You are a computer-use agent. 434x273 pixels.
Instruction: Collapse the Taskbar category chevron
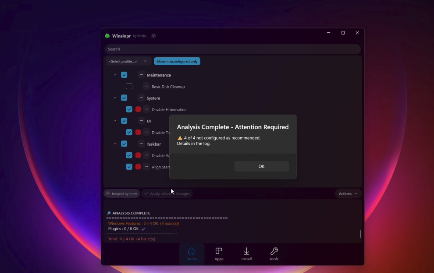pos(115,143)
